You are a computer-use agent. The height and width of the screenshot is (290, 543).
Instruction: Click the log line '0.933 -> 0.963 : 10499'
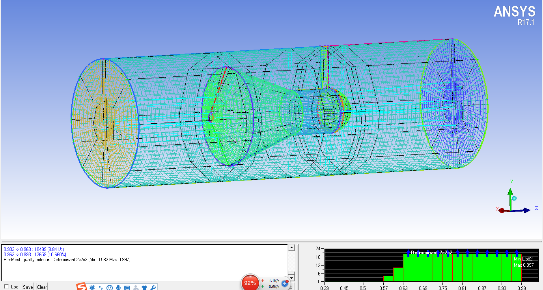(34, 249)
